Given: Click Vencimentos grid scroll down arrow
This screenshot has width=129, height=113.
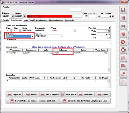Looking at the screenshot, I should click(109, 72).
